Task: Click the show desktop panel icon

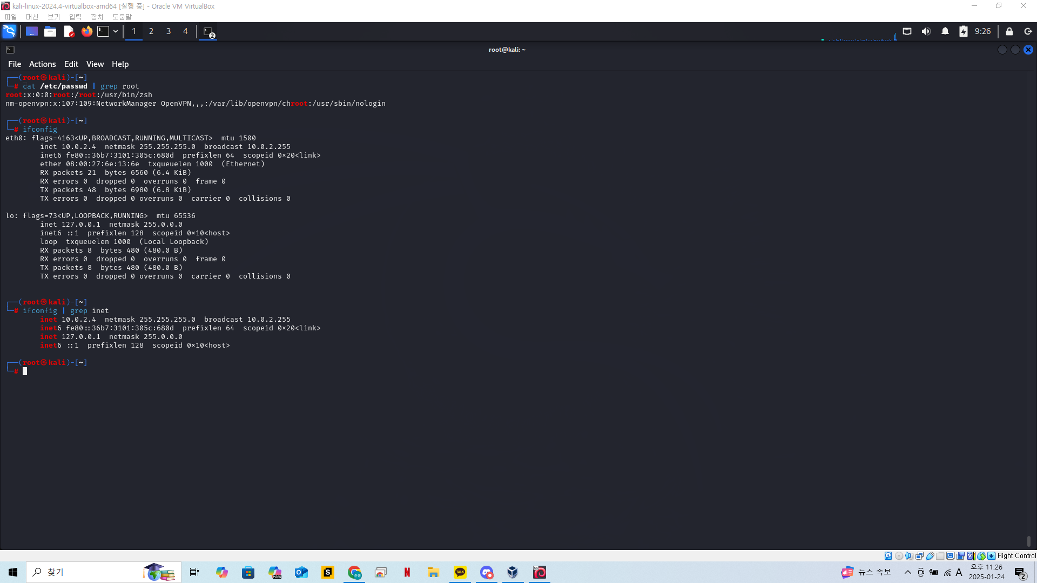Action: [x=32, y=31]
